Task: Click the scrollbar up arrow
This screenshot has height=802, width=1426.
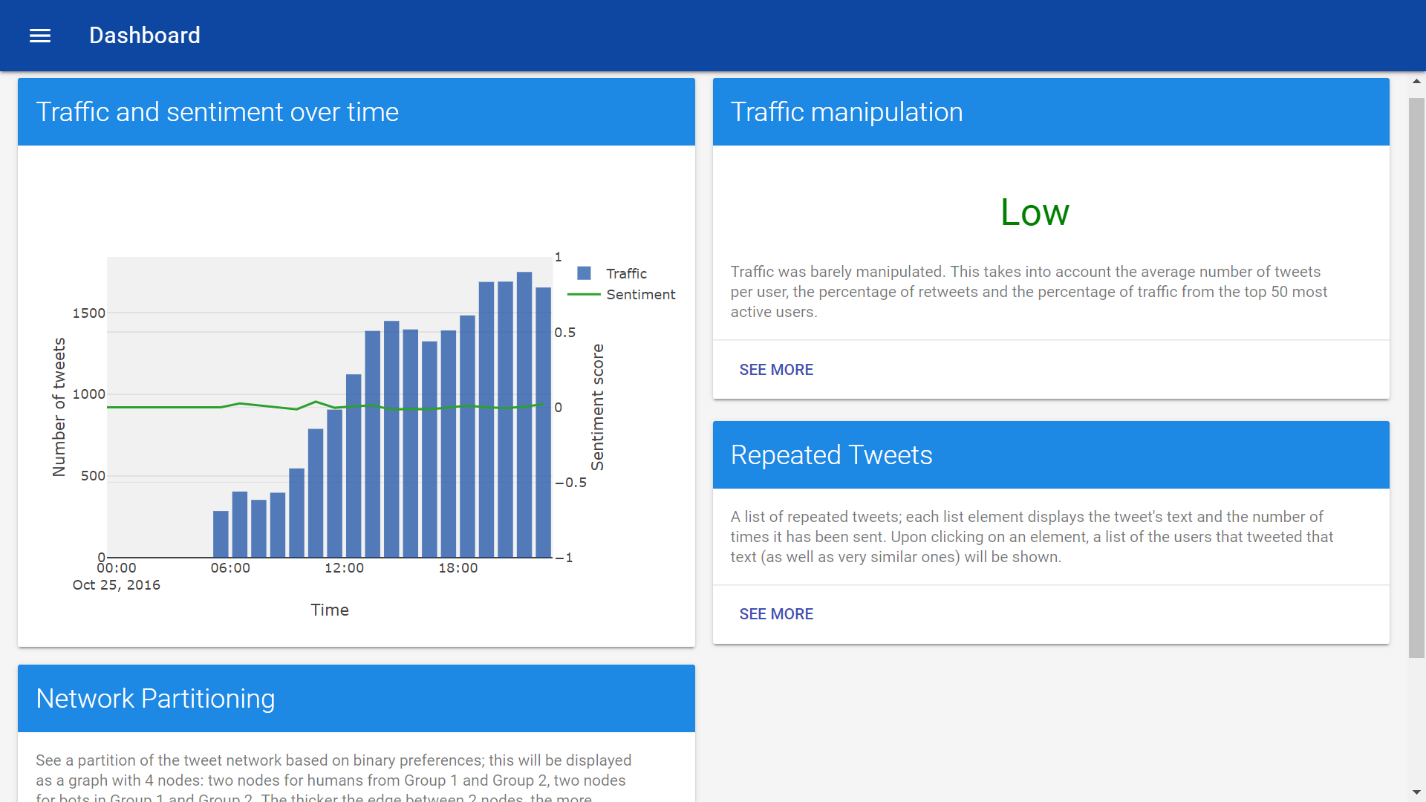Action: click(x=1417, y=82)
